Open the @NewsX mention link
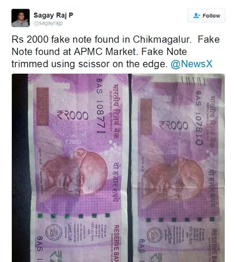 [191, 64]
